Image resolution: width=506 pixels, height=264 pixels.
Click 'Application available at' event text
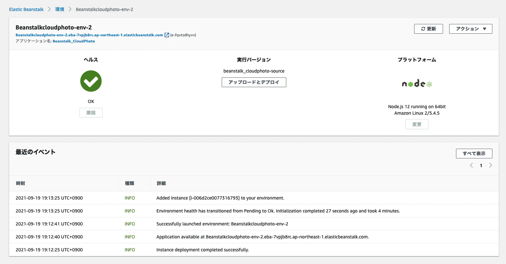[263, 237]
